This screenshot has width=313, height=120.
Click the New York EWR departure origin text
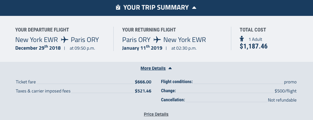click(x=36, y=40)
